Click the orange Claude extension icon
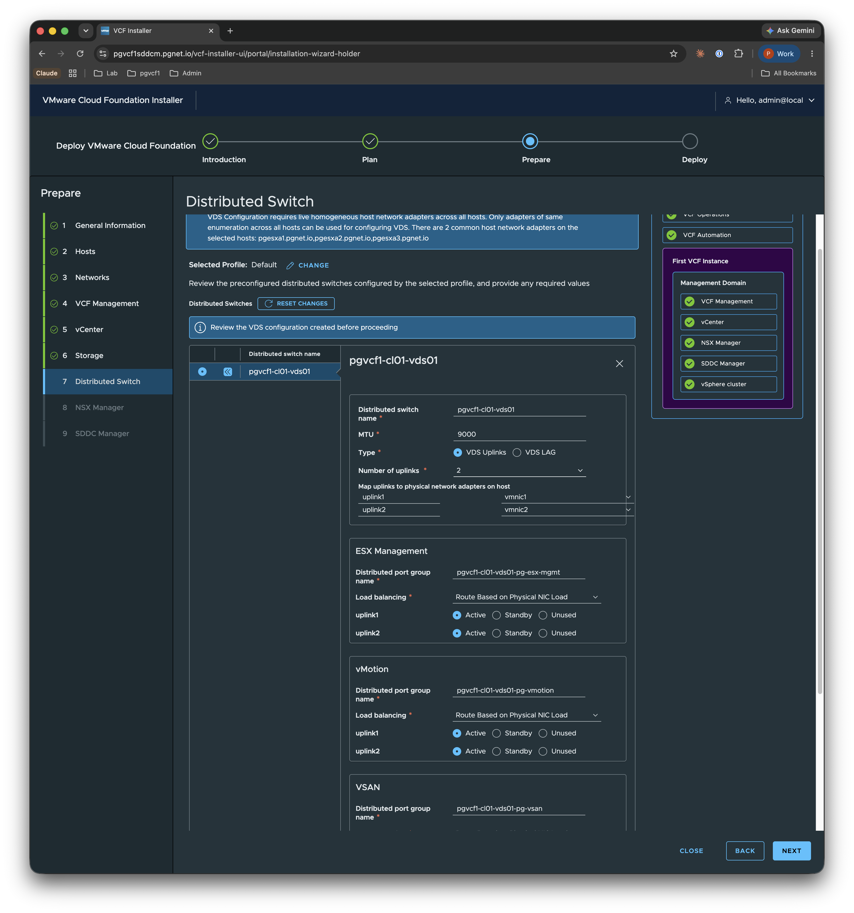The image size is (854, 913). coord(700,54)
